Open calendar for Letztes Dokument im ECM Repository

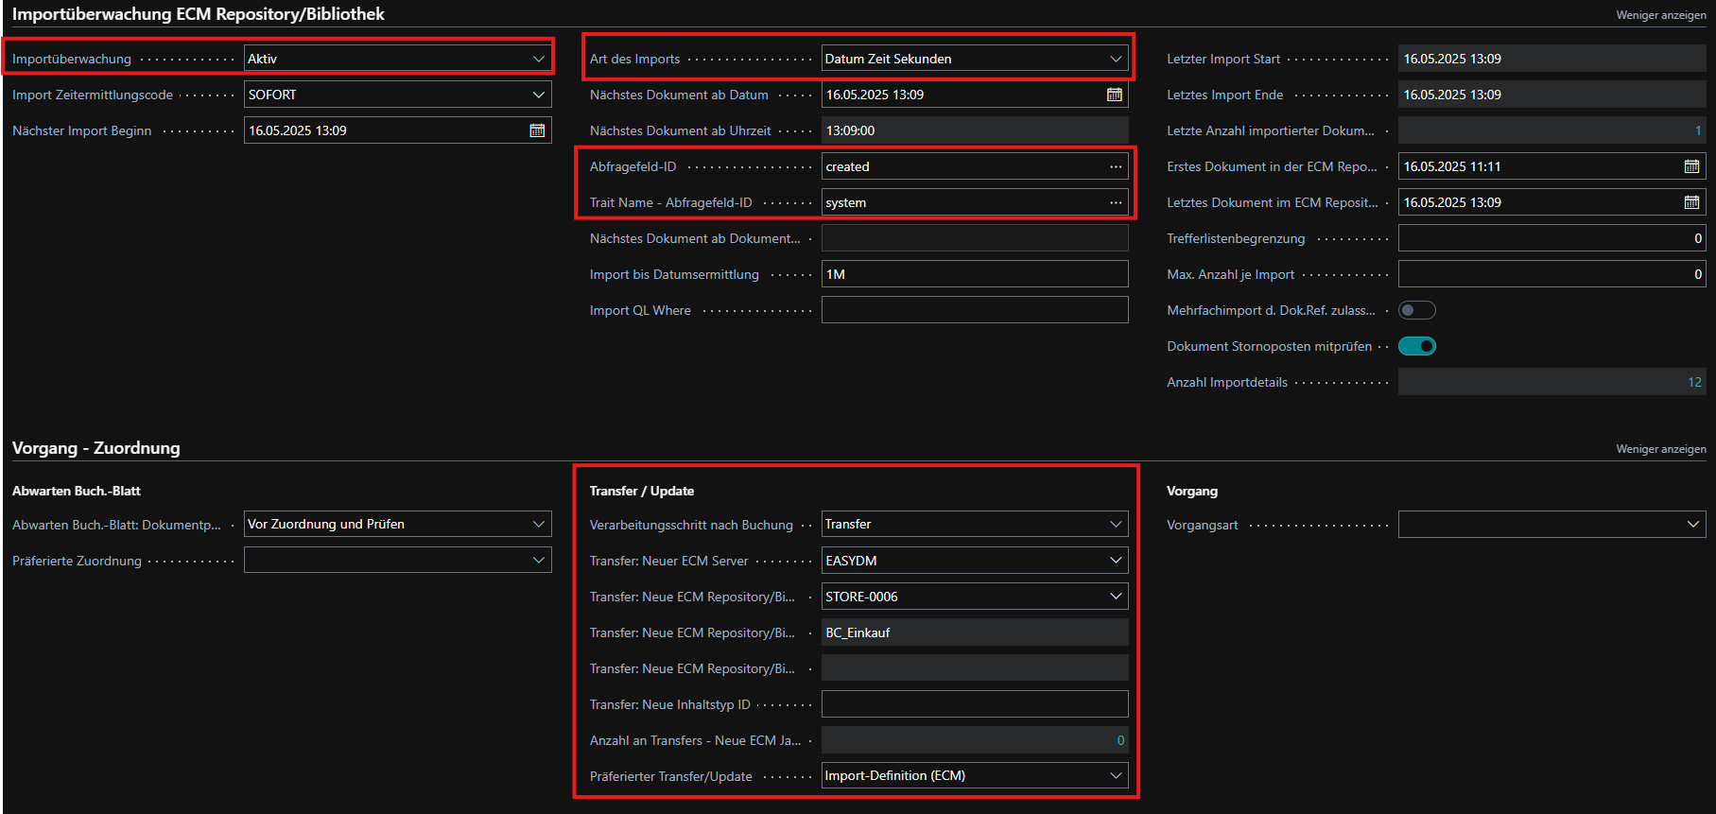coord(1691,202)
